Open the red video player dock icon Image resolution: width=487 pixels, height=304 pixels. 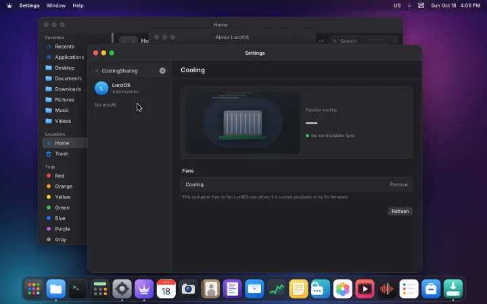pyautogui.click(x=365, y=289)
